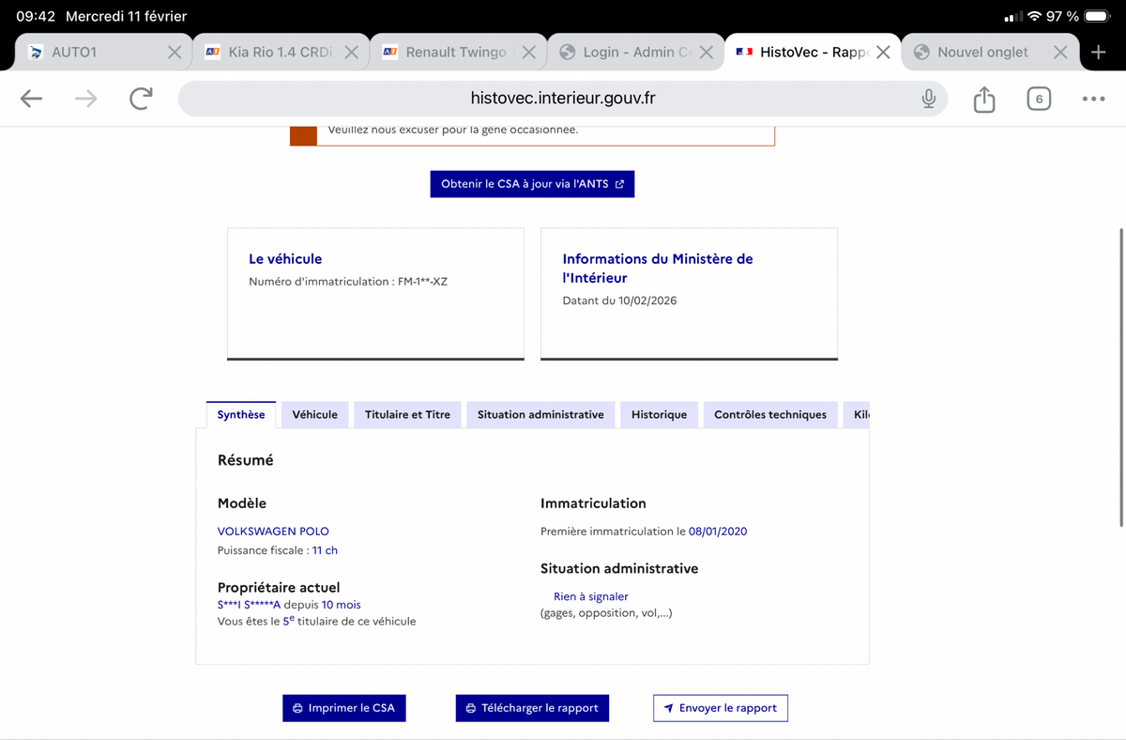Close the Kia Rio 1.4 CRDi tab

coord(352,53)
